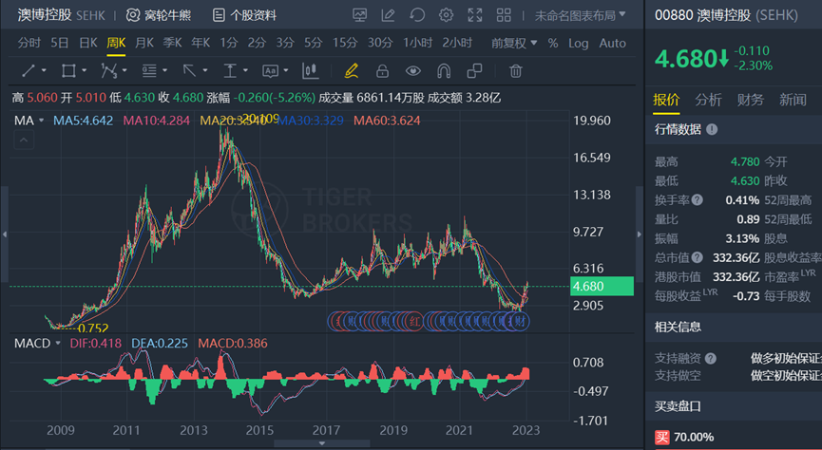This screenshot has height=450, width=822.
Task: Select the 30分 interval
Action: pyautogui.click(x=380, y=43)
